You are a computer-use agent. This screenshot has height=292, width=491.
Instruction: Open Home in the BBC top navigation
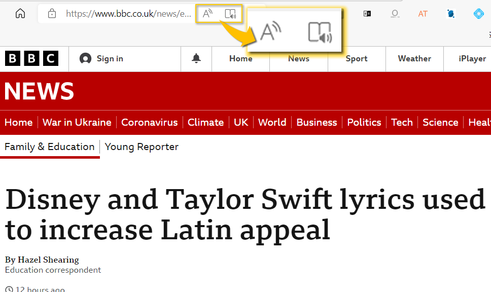[241, 58]
